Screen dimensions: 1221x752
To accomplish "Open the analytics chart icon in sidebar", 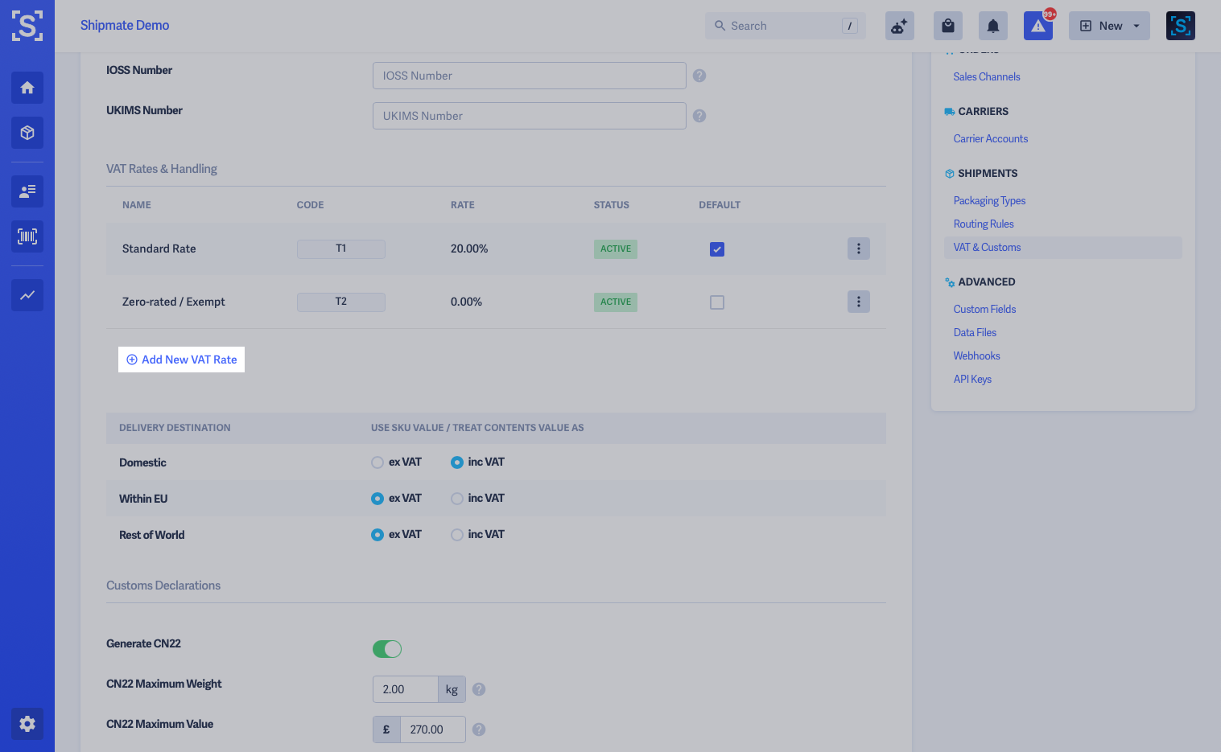I will tap(27, 295).
